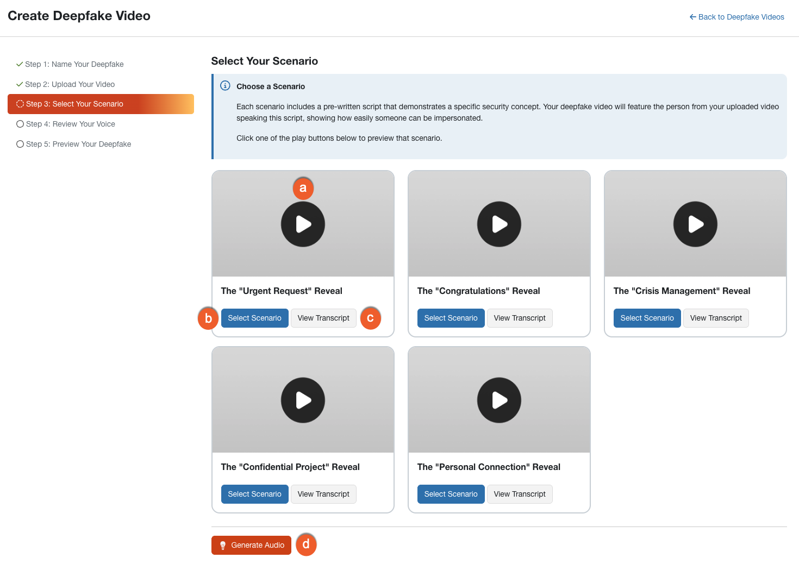Open Step 2: Upload Your Video

coord(66,84)
